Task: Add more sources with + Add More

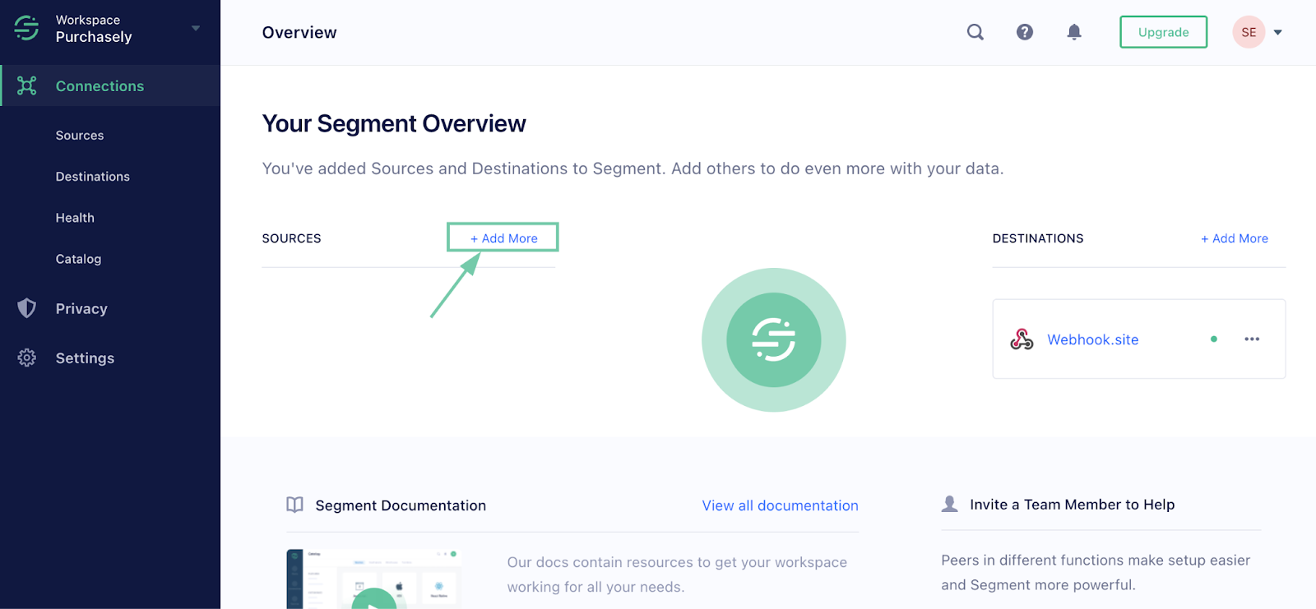Action: pos(503,238)
